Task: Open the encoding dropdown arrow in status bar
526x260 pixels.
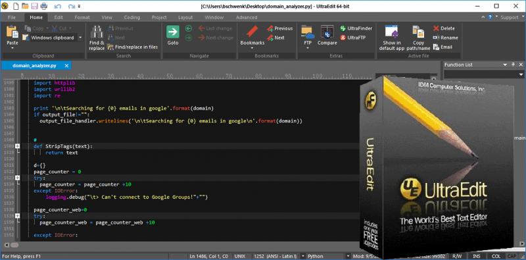Action: coord(303,256)
